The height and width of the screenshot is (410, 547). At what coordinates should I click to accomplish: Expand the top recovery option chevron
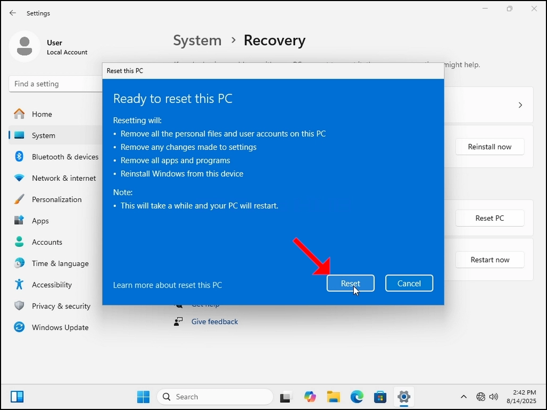[520, 105]
